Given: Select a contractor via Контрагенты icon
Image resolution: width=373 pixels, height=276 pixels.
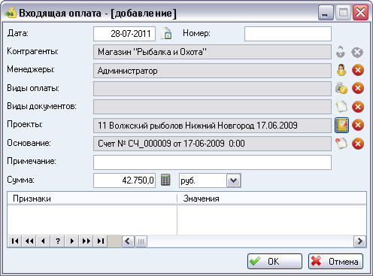Looking at the screenshot, I should pos(341,52).
